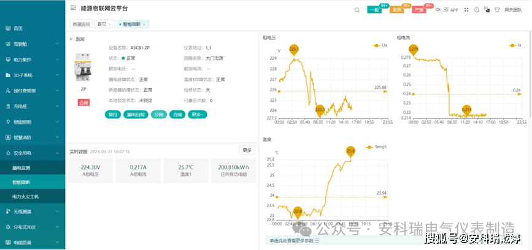This screenshot has height=250, width=532.
Task: Toggle the Ia series legend
Action: click(515, 45)
